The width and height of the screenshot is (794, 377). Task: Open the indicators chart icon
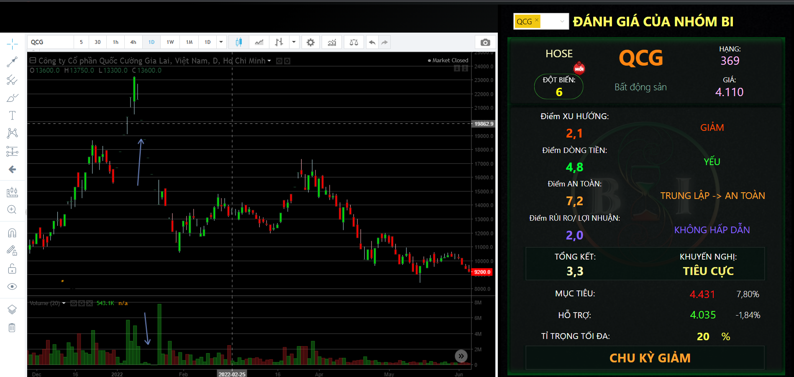tap(332, 42)
